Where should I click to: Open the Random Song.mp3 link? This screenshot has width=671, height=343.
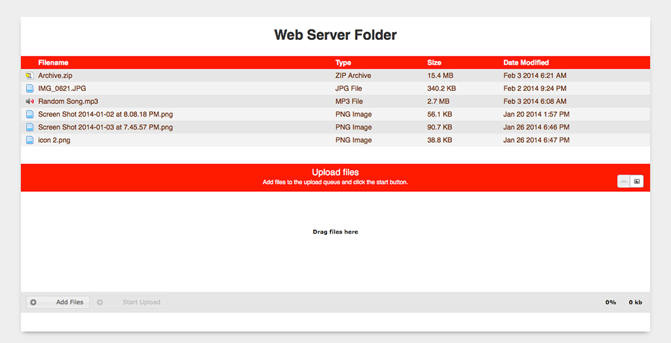[68, 101]
